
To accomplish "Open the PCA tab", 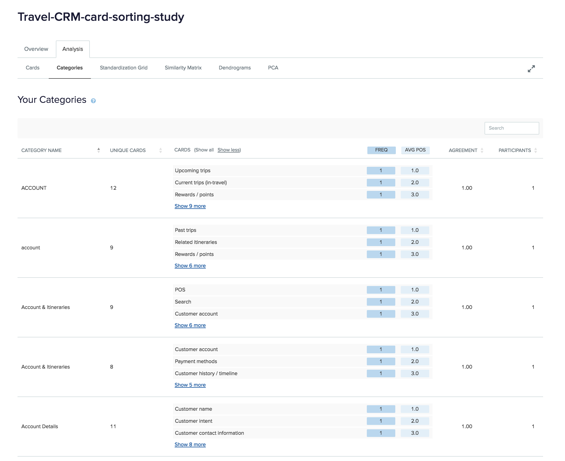I will (x=273, y=68).
